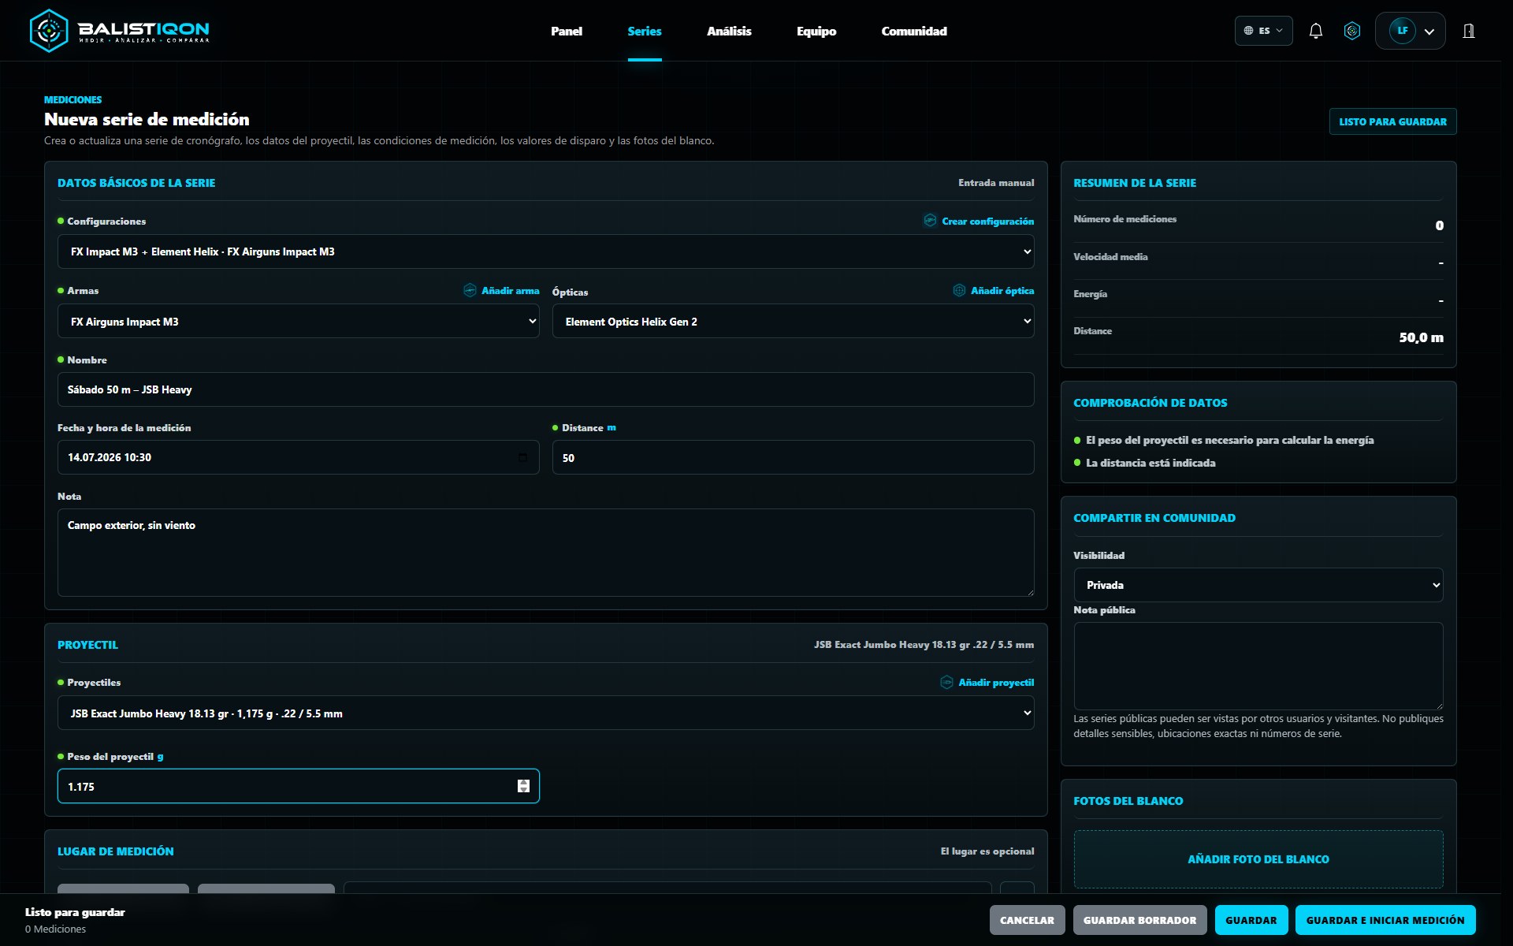
Task: Click the Guardar borrador button
Action: [x=1139, y=920]
